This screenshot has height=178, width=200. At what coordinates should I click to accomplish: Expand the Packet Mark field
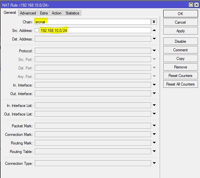click(x=154, y=126)
